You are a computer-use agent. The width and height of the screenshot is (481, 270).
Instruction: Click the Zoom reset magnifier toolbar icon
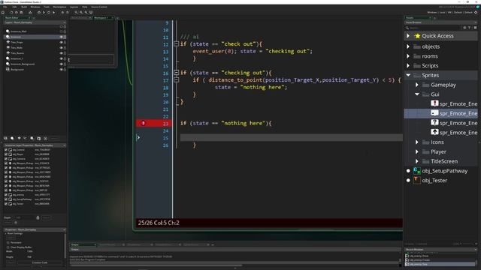pyautogui.click(x=81, y=13)
